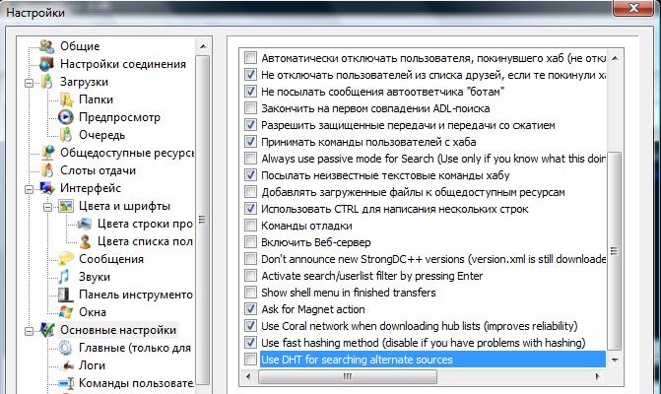The height and width of the screenshot is (394, 661).
Task: Enable the Включить Веб-сервер checkbox
Action: [x=250, y=242]
